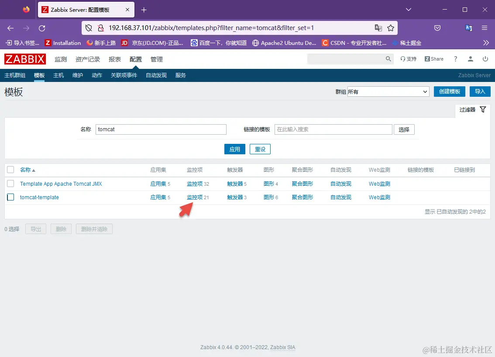Viewport: 495px width, 357px height.
Task: Open the user profile icon
Action: [471, 59]
